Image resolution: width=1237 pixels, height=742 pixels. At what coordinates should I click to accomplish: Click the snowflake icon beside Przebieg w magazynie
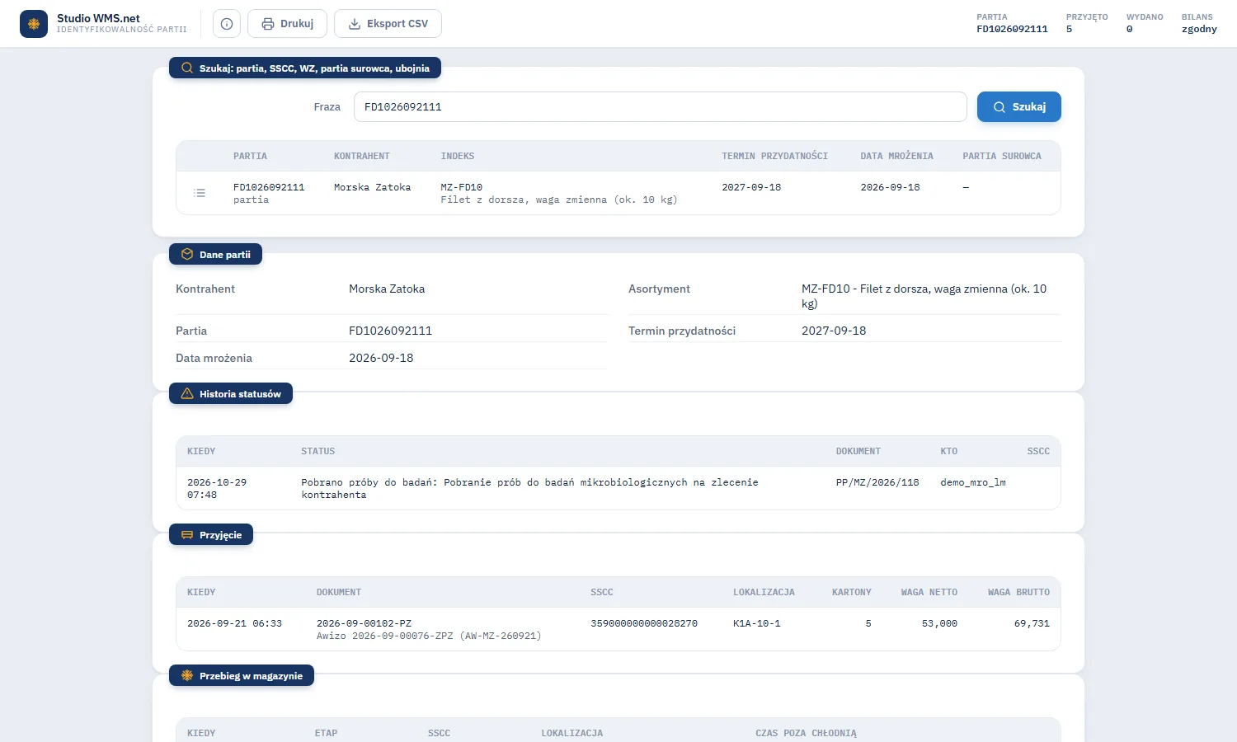[187, 676]
